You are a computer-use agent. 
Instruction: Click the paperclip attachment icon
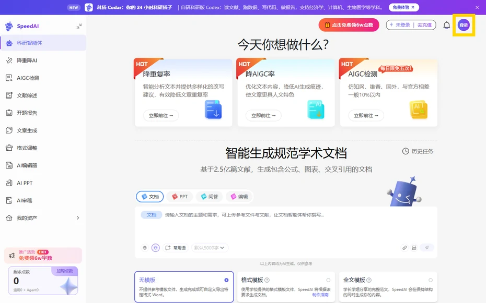404,248
